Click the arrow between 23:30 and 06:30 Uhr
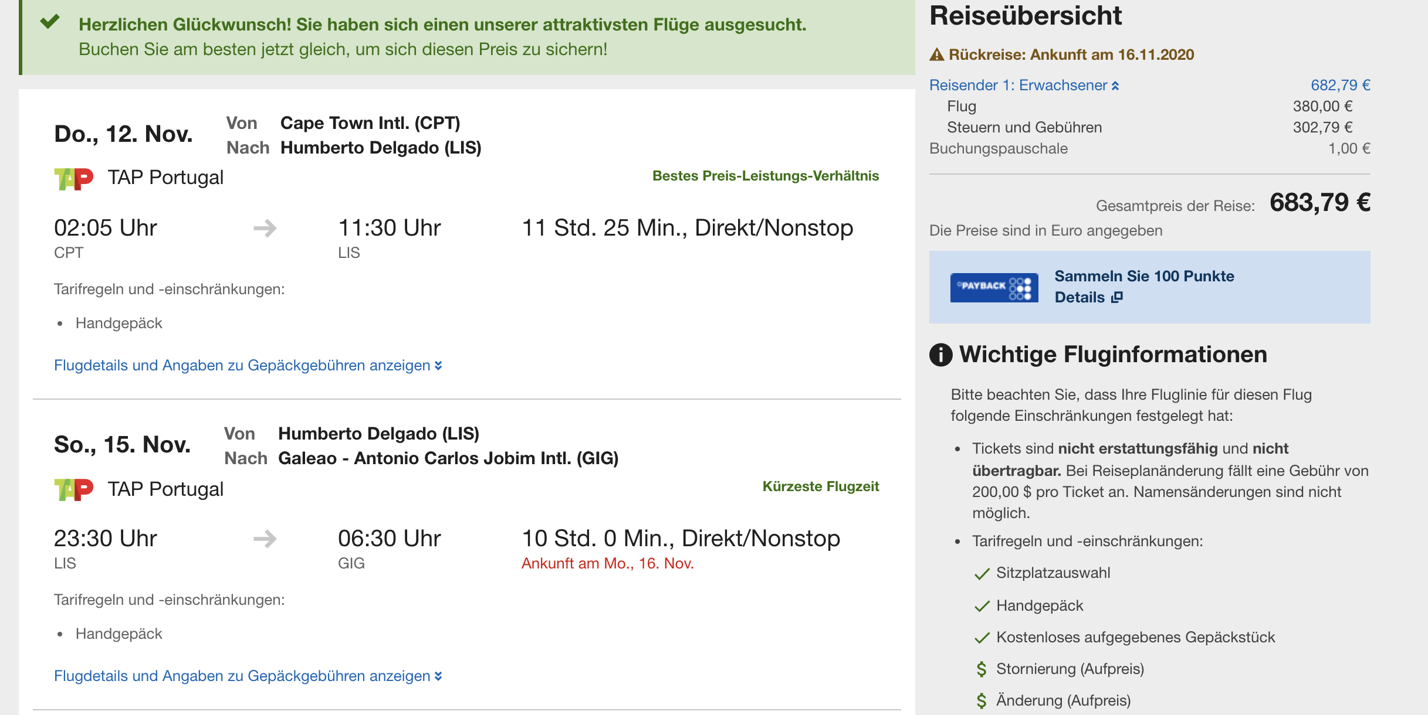The width and height of the screenshot is (1428, 715). tap(265, 539)
